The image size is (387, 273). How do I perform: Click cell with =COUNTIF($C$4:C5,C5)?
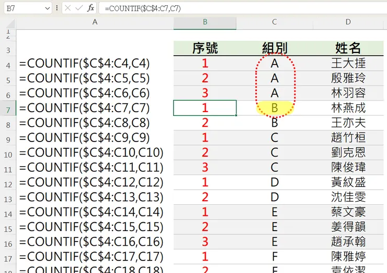coord(95,79)
